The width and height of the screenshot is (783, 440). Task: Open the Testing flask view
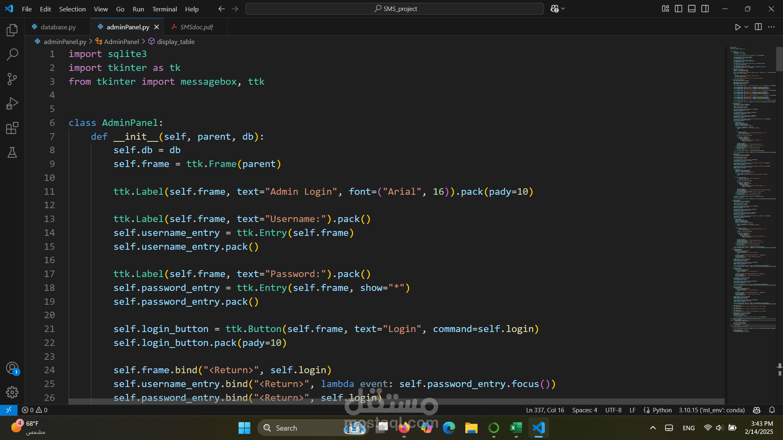(x=12, y=152)
